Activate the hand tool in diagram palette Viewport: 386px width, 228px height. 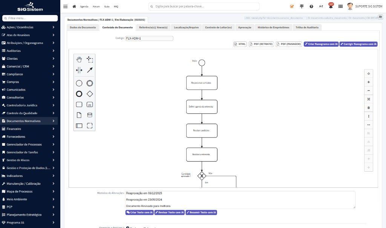coord(79,59)
